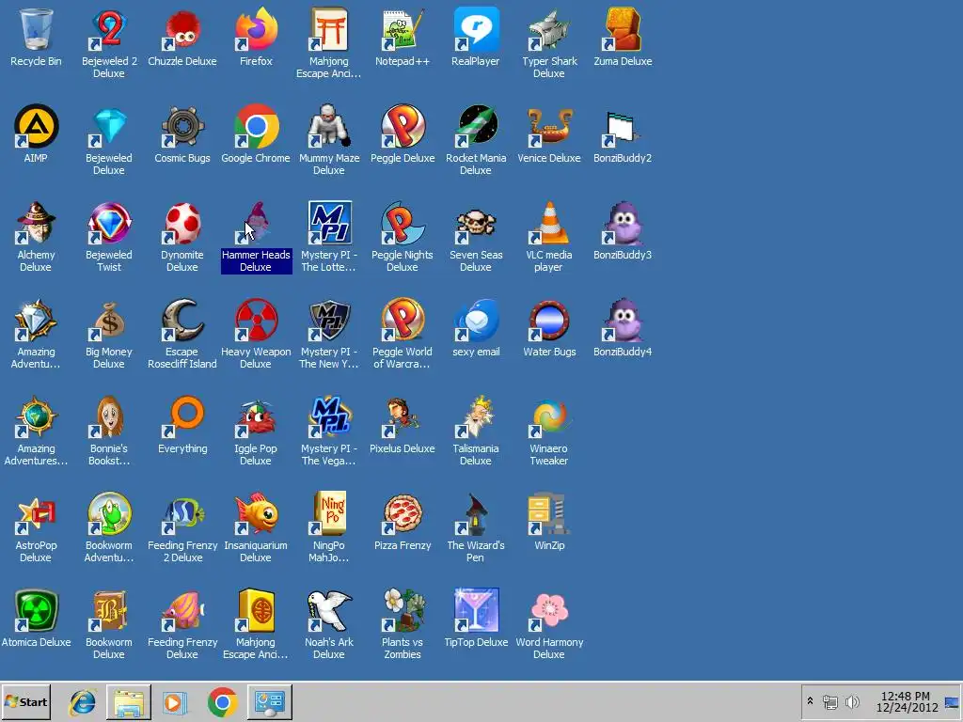Select the Zuma Deluxe shortcut

tap(623, 29)
